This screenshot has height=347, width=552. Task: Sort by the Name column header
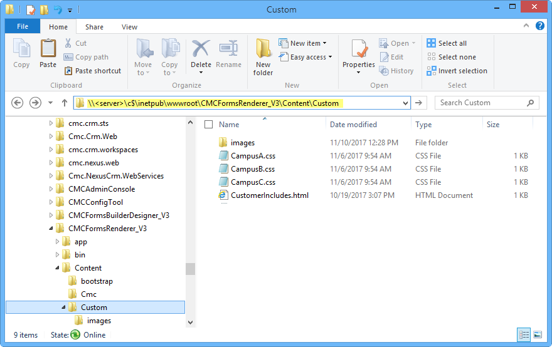229,125
